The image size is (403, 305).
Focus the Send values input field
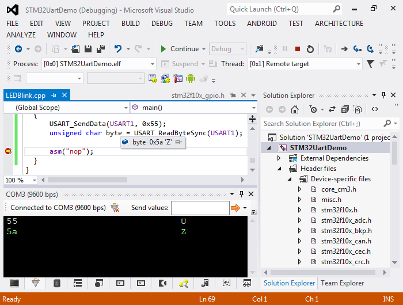point(200,208)
